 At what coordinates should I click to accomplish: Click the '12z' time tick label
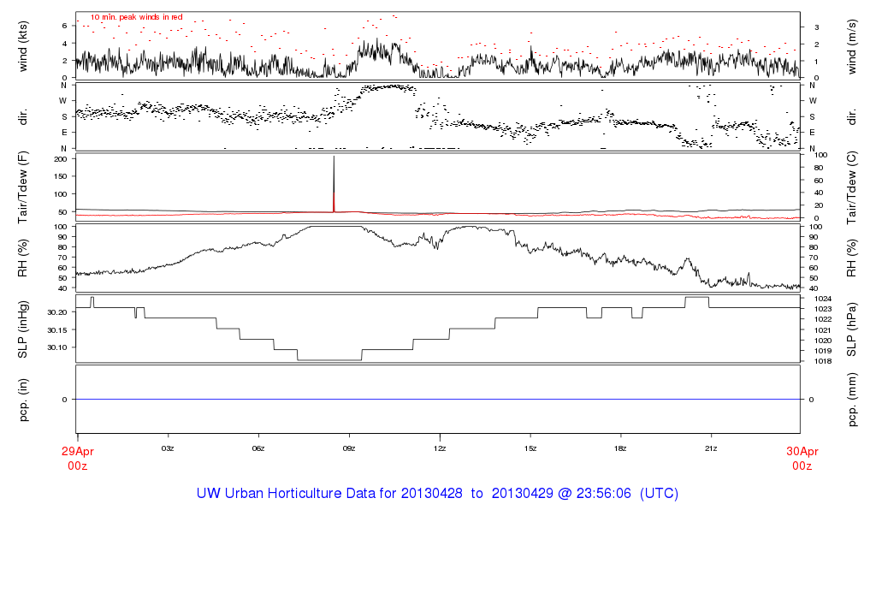click(x=440, y=448)
